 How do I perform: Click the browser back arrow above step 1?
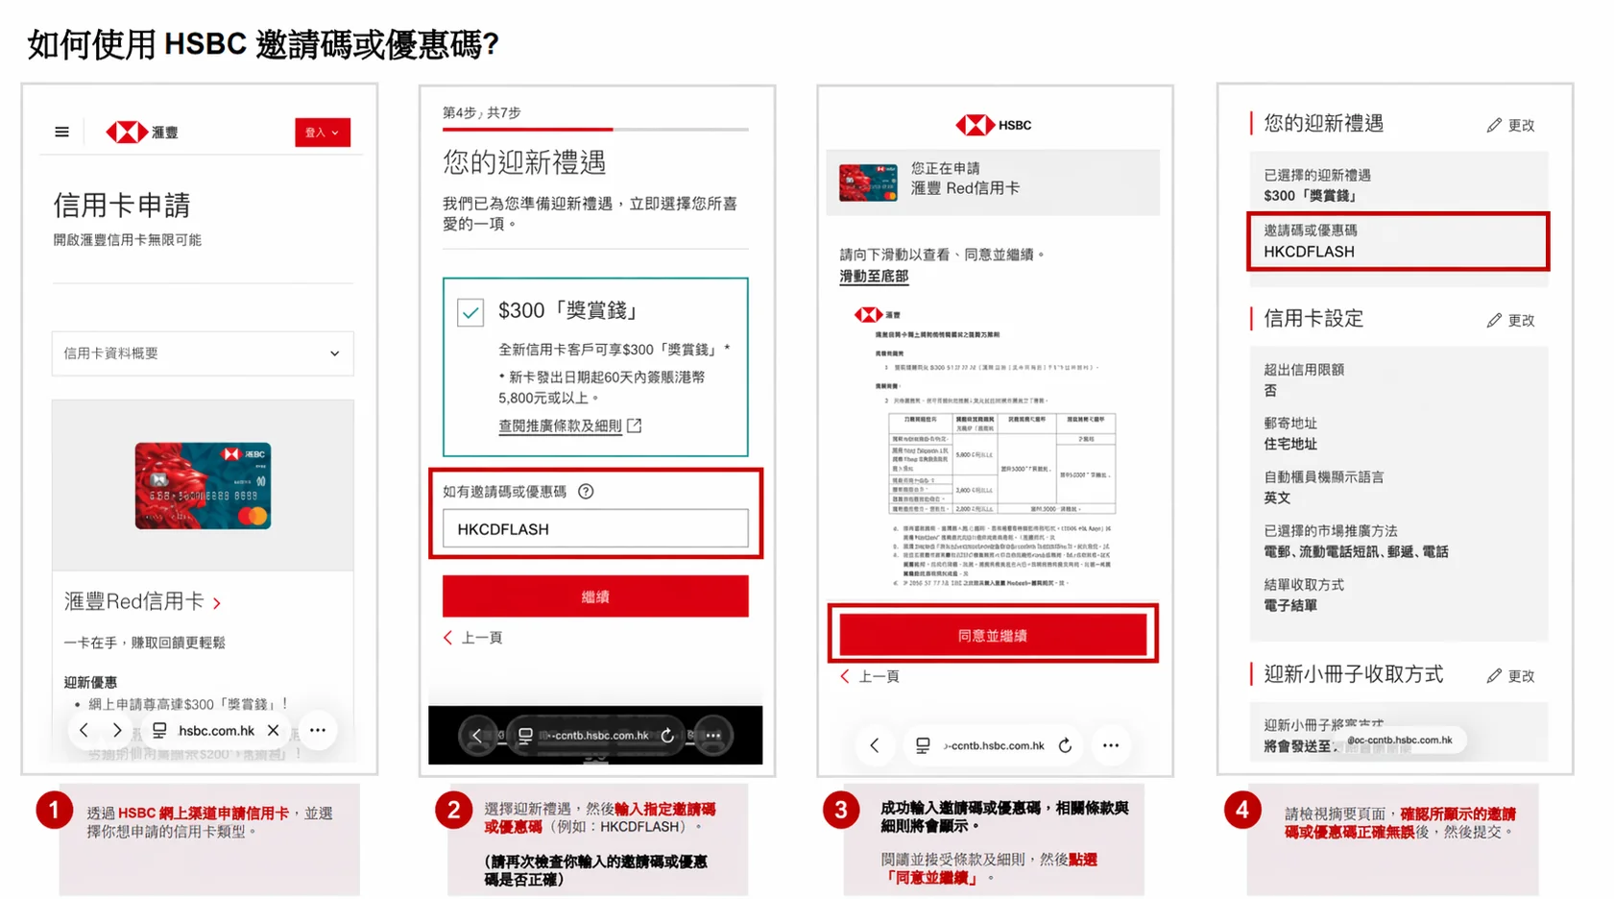[84, 731]
